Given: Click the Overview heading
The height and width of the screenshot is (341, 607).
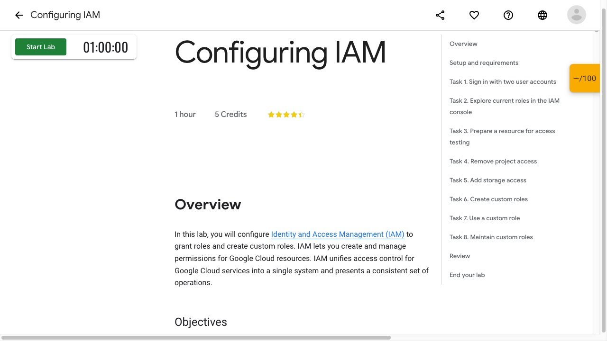Looking at the screenshot, I should coord(208,204).
